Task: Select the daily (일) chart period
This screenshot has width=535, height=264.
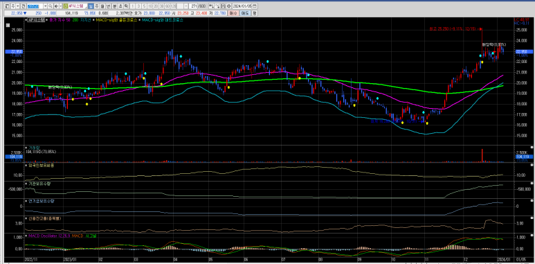Action: (x=91, y=6)
